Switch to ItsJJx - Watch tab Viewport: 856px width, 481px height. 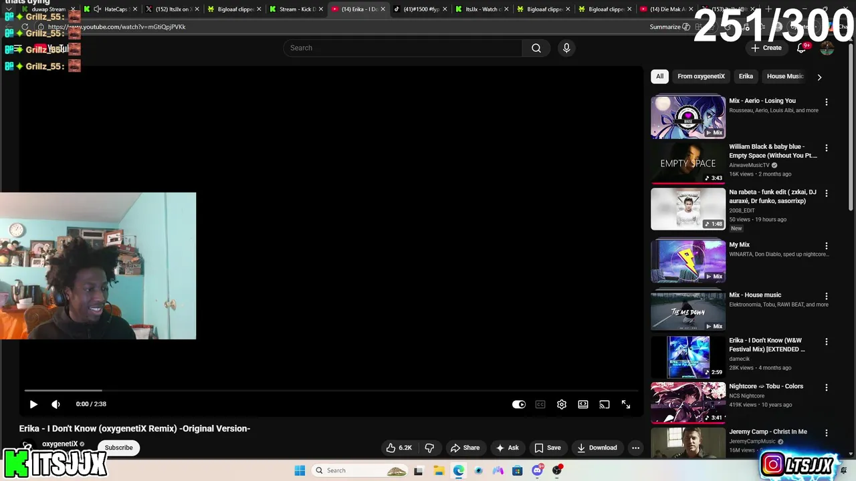[x=482, y=9]
